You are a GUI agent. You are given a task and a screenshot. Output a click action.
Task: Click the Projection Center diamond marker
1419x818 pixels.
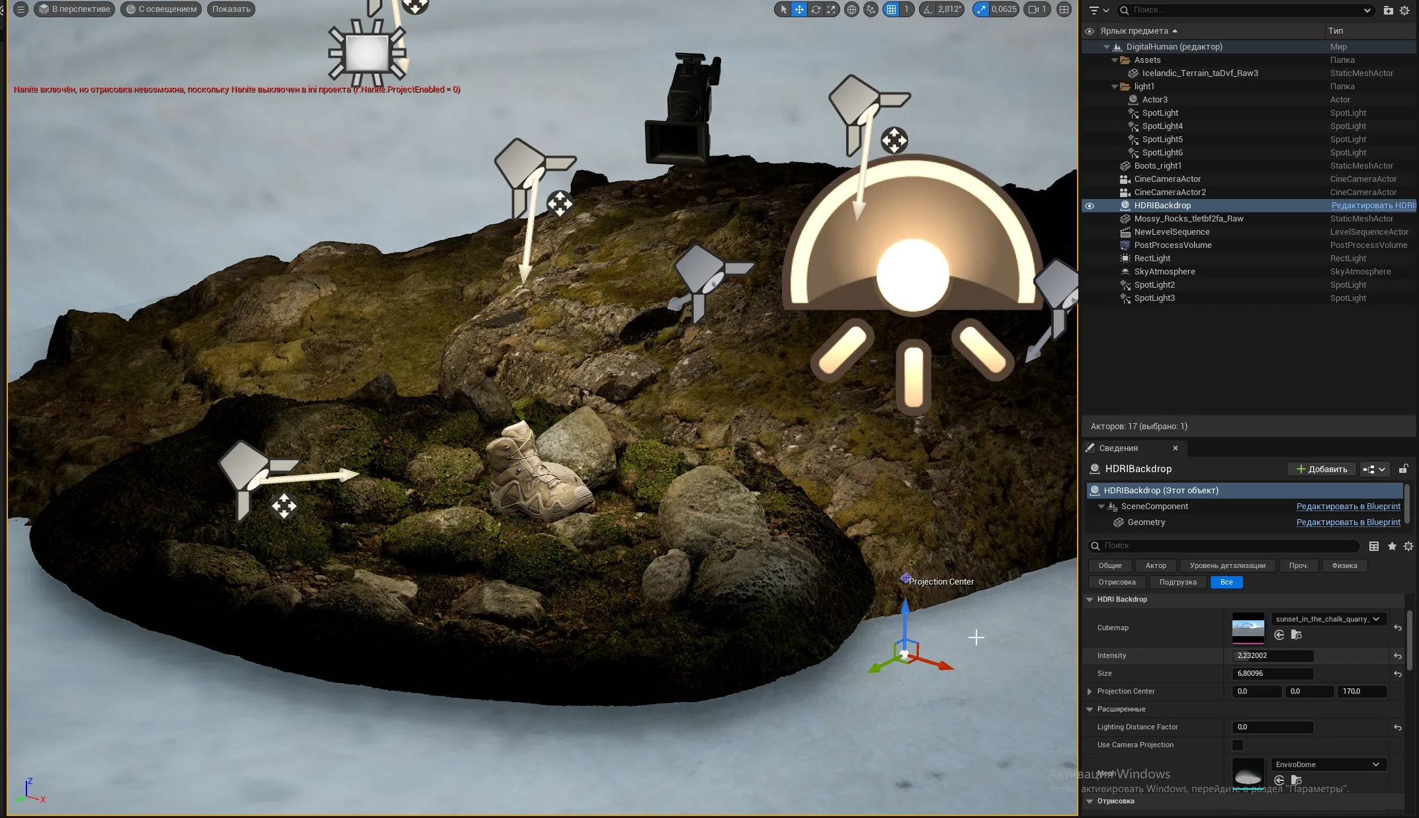(x=906, y=578)
